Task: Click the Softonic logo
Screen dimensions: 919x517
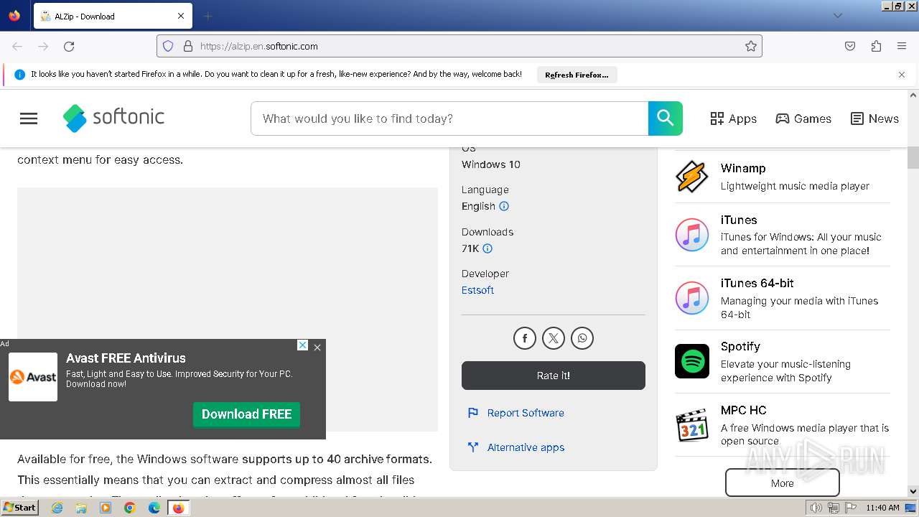Action: pos(113,118)
